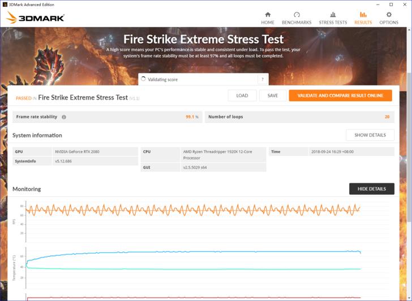Open the Home icon in navigation
This screenshot has width=412, height=301.
[x=268, y=15]
